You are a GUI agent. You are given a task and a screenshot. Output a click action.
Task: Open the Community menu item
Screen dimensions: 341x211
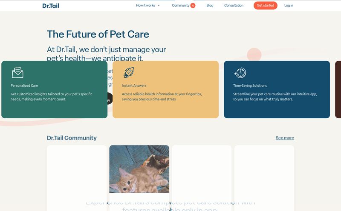click(x=181, y=6)
